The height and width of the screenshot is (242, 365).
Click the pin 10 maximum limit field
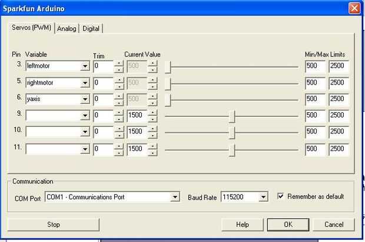[339, 132]
